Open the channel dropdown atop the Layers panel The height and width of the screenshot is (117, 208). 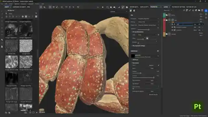point(168,10)
